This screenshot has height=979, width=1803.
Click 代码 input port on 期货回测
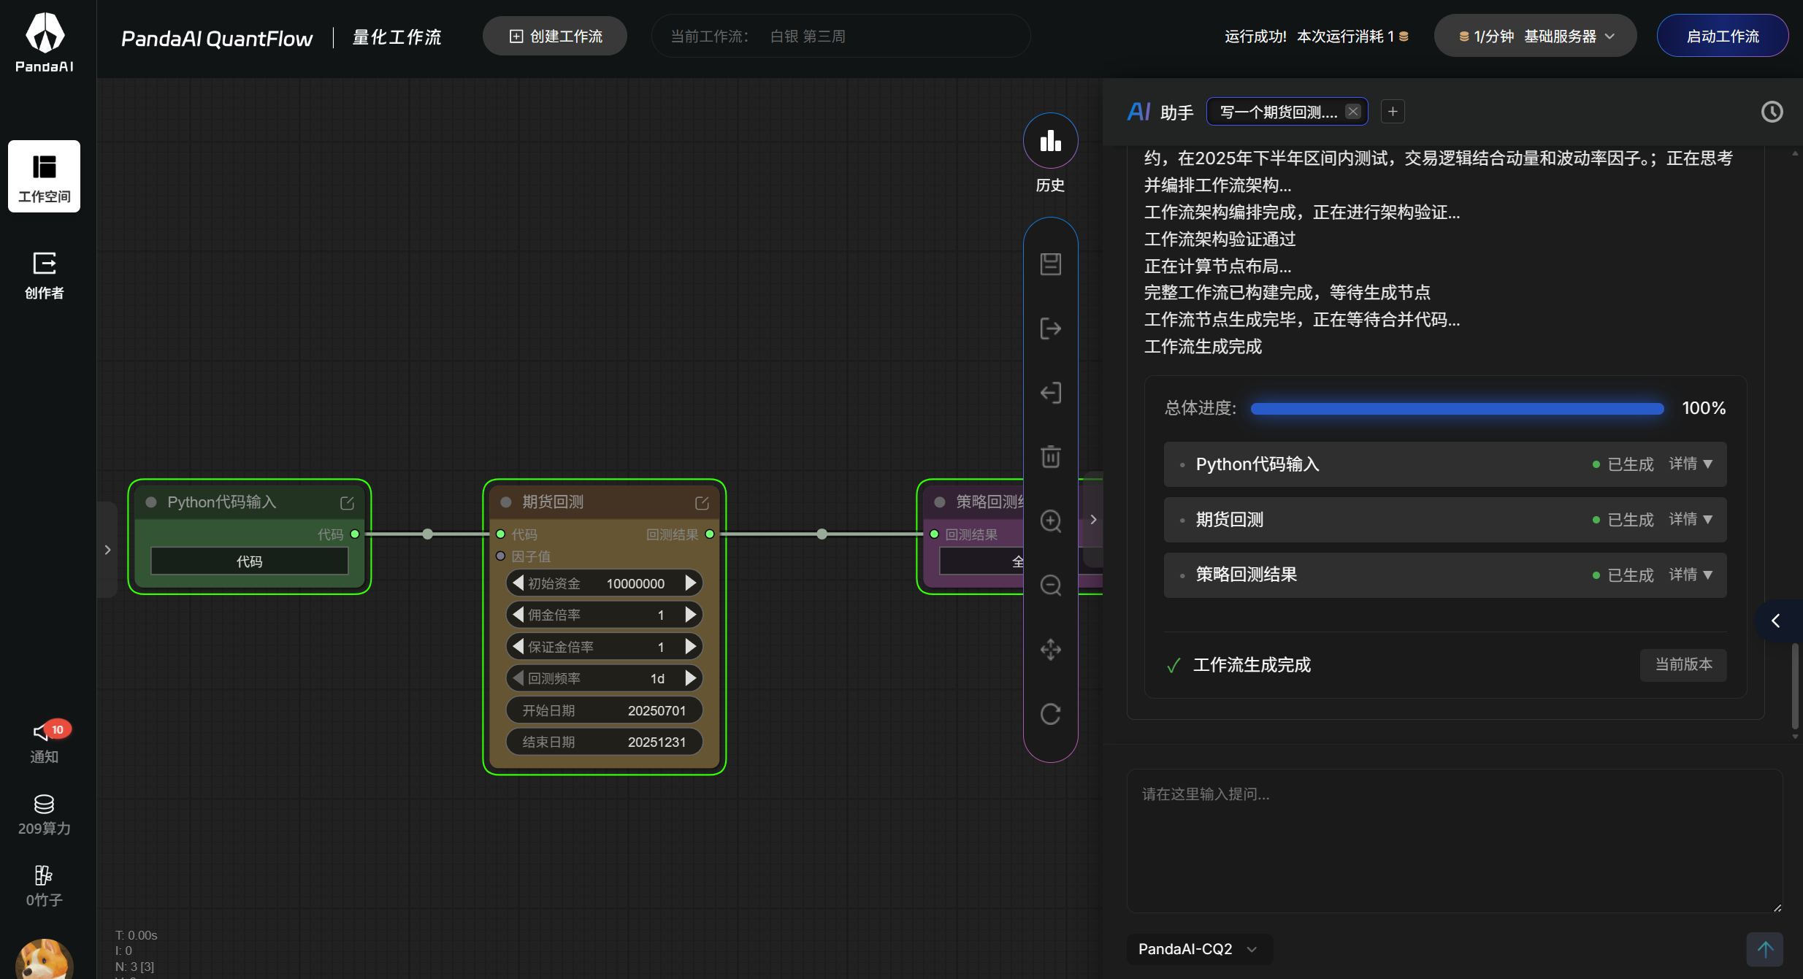pos(501,534)
